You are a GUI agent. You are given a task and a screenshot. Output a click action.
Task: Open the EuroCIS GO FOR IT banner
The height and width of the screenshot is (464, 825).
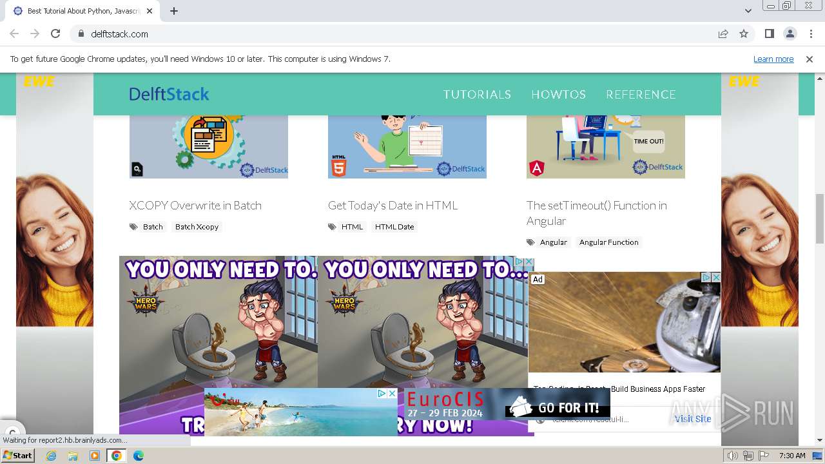pos(508,404)
